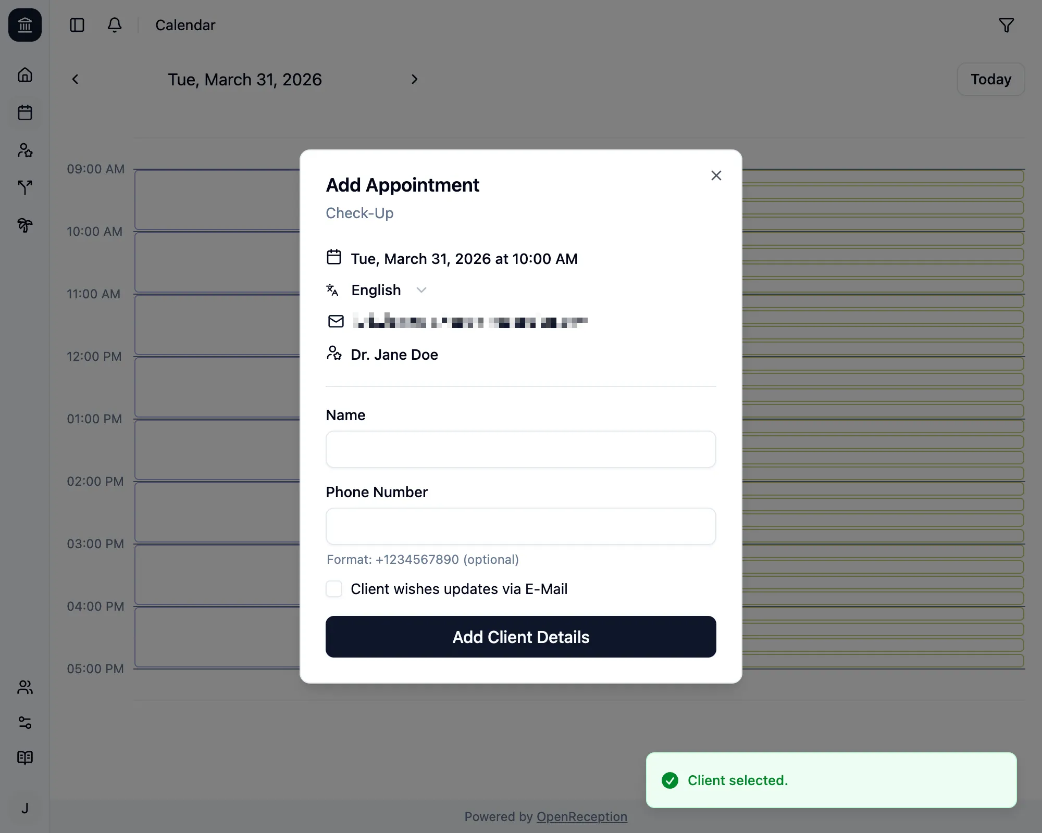Open documentation via the book icon
The image size is (1042, 833).
24,758
